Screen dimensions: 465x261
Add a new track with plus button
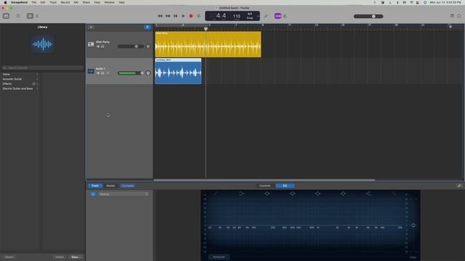pyautogui.click(x=91, y=28)
